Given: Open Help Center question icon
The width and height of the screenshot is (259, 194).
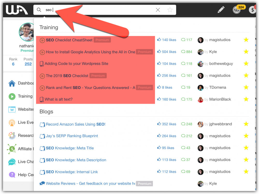Looking at the screenshot, I should pos(12,175).
